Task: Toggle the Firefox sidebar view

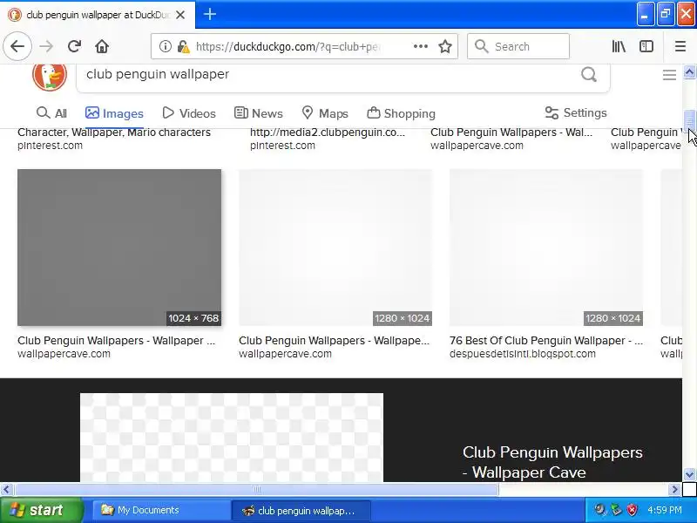Action: tap(646, 46)
